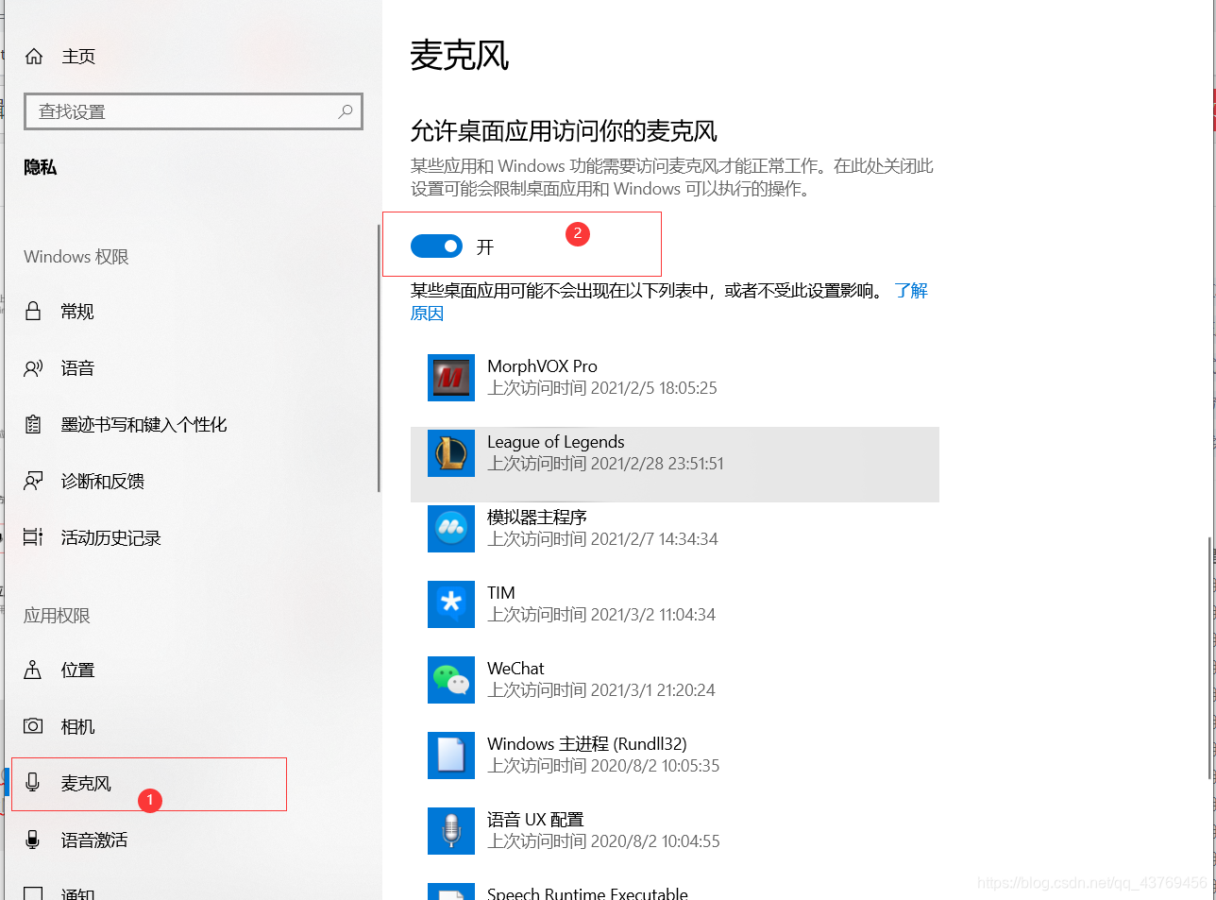The image size is (1216, 900).
Task: Open 墨迹书写和键入个性化 settings
Action: tap(144, 425)
